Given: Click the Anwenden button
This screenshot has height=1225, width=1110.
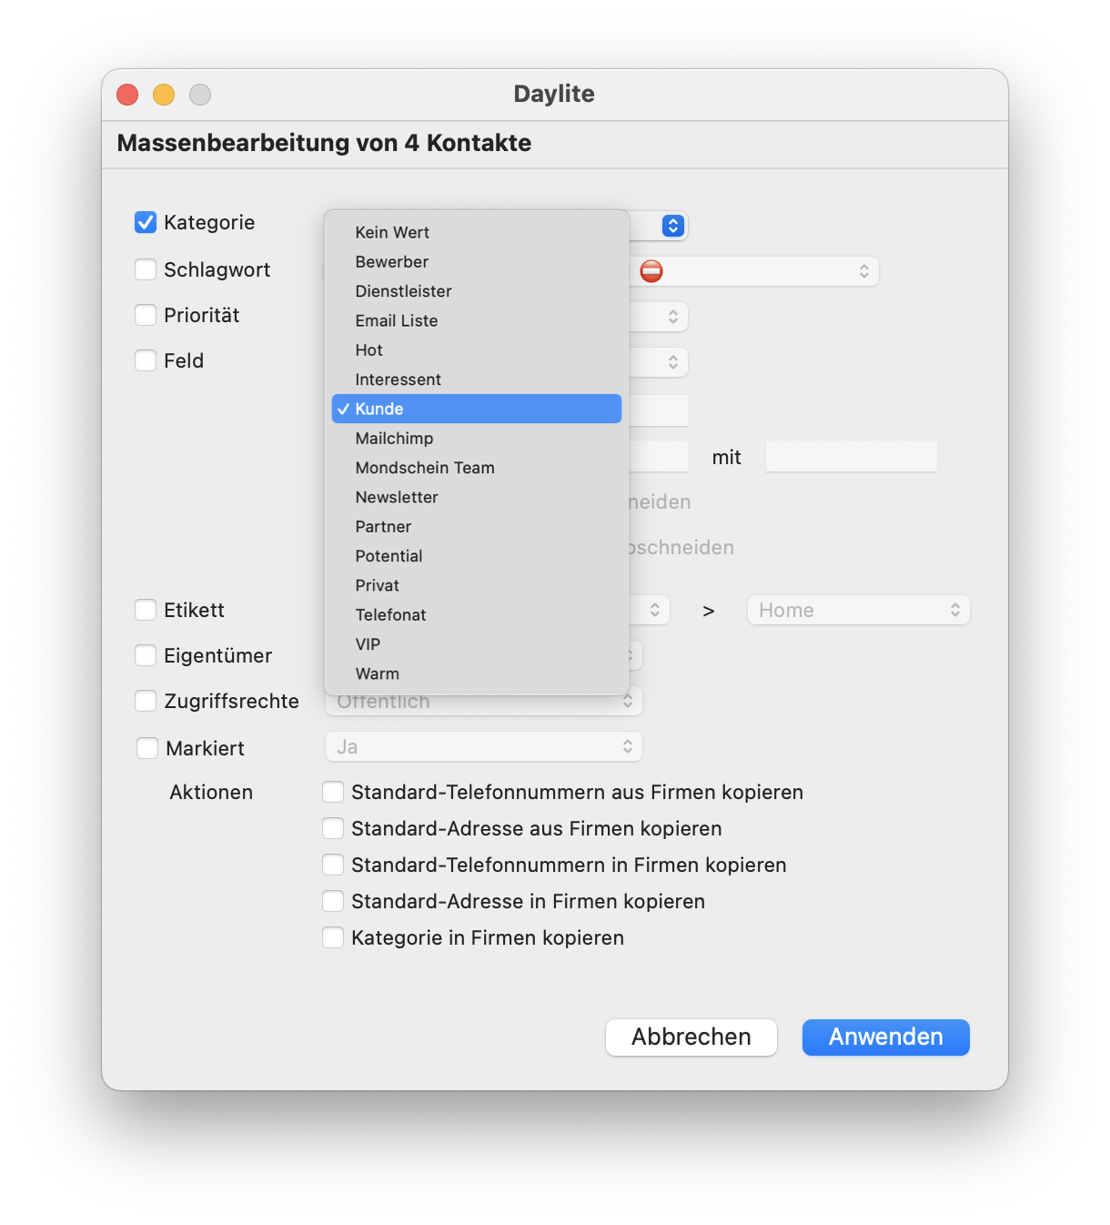Looking at the screenshot, I should point(886,1038).
